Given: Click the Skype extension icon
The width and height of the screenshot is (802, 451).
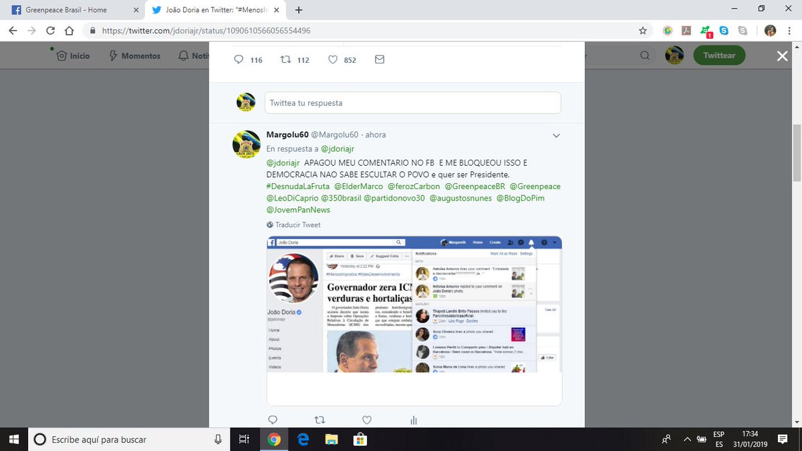Looking at the screenshot, I should pyautogui.click(x=724, y=31).
